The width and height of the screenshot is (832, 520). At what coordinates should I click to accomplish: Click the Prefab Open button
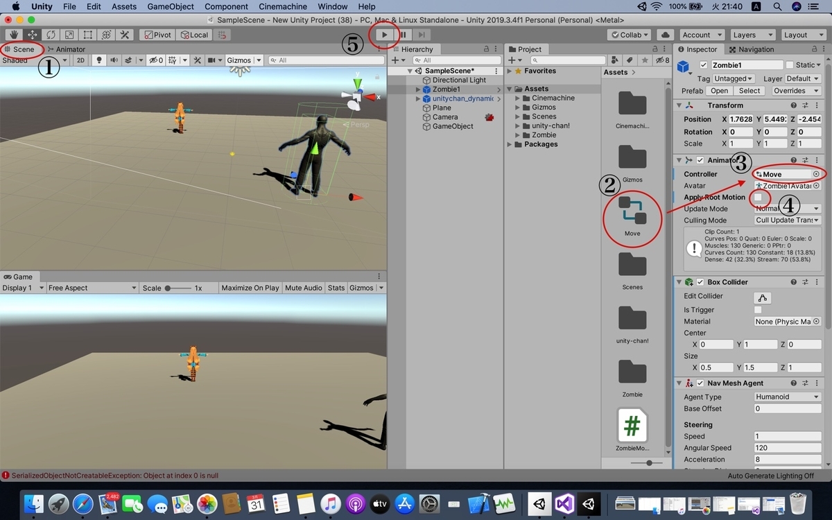pos(720,91)
